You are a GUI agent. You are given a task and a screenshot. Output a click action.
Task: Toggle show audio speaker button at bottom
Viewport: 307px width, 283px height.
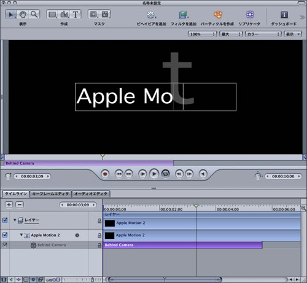11,279
